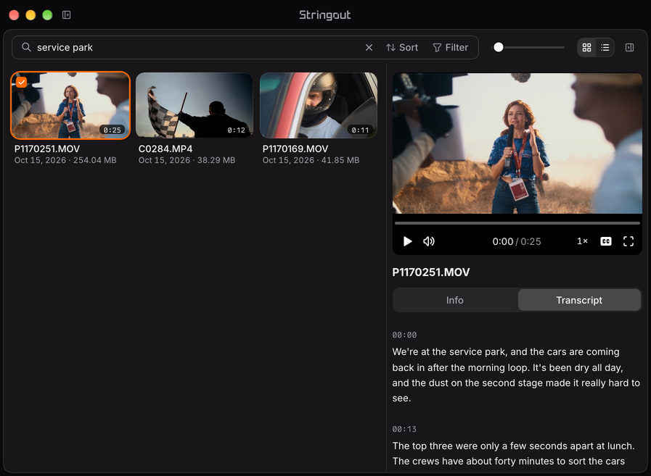Click the transcript paragraph starting 'We're at the service park'
651x476 pixels.
(x=516, y=375)
